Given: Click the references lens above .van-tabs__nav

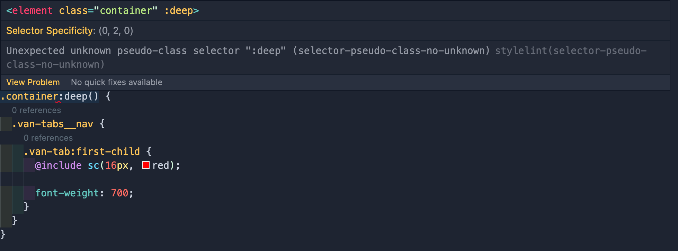Looking at the screenshot, I should (x=36, y=110).
